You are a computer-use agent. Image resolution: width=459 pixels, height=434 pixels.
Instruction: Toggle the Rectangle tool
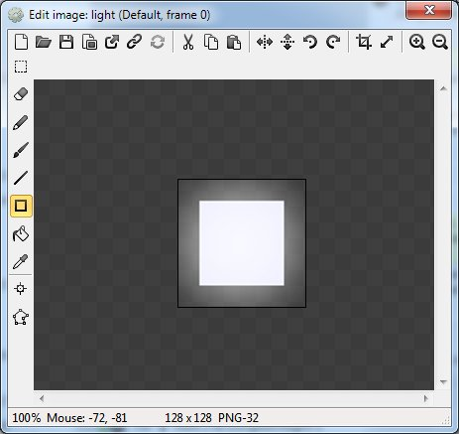[x=21, y=206]
